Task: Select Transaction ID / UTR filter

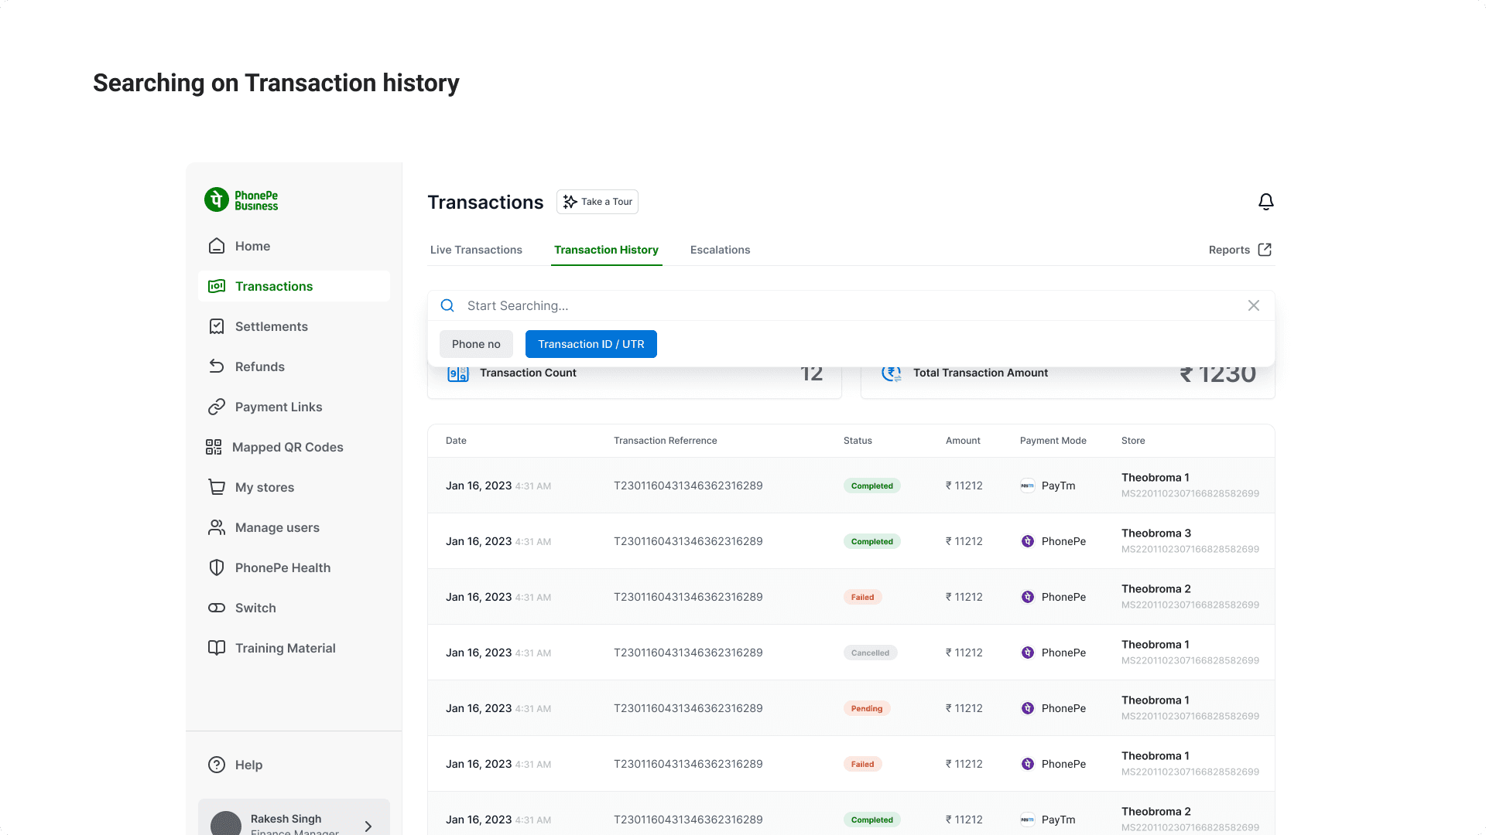Action: [x=591, y=344]
